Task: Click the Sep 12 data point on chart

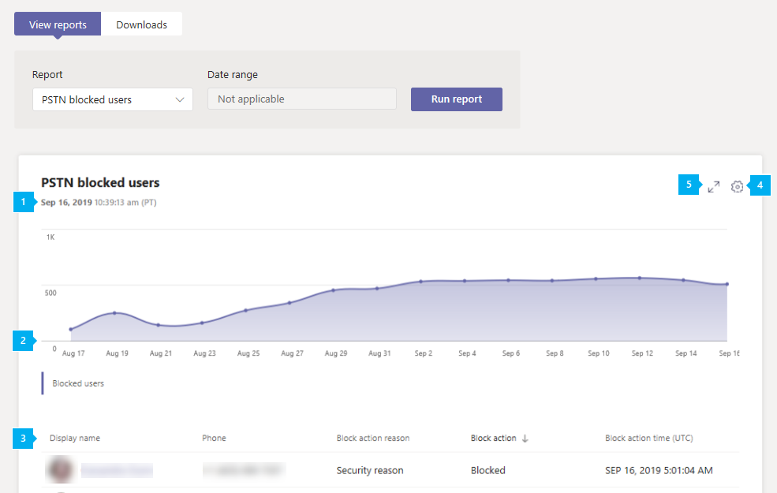Action: 640,278
